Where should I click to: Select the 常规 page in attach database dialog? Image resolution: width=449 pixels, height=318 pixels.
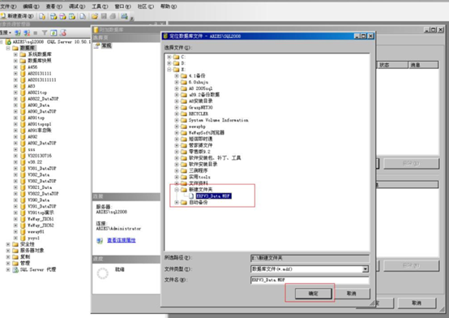point(106,45)
